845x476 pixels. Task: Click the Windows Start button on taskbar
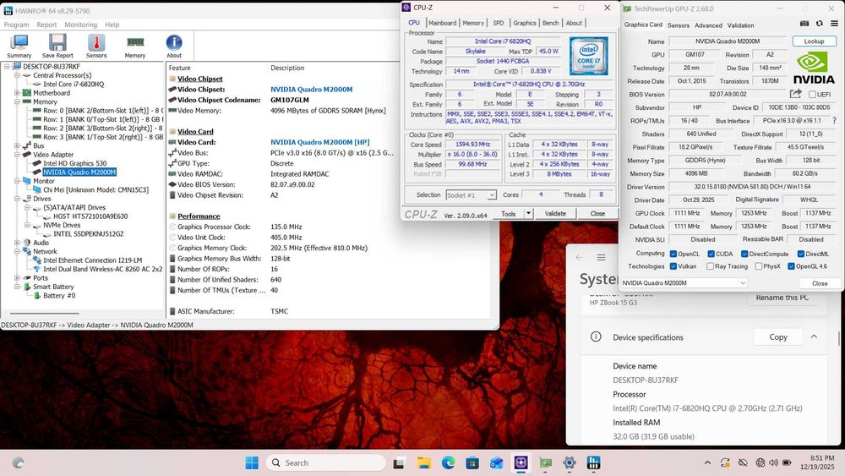252,462
